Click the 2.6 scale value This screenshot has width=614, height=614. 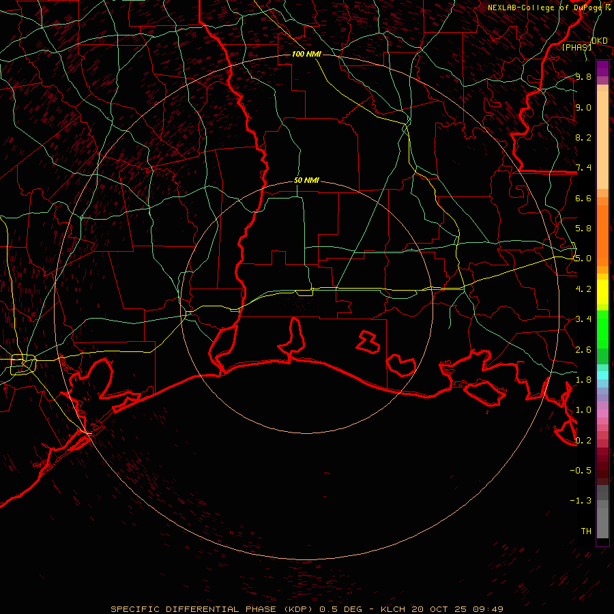pyautogui.click(x=583, y=350)
